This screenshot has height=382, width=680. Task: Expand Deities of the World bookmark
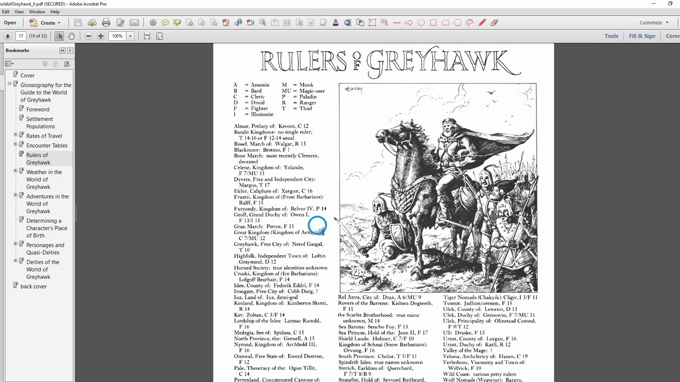point(15,261)
